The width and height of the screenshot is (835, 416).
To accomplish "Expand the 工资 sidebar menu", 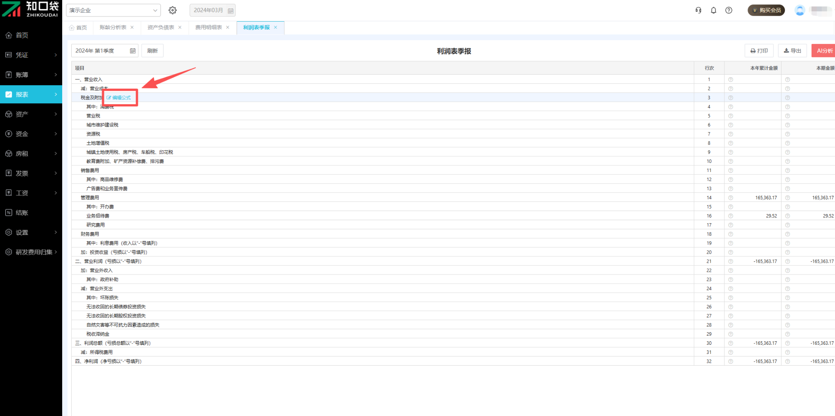I will tap(31, 193).
